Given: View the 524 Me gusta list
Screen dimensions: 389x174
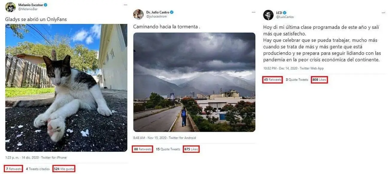Looking at the screenshot, I should 63,169.
